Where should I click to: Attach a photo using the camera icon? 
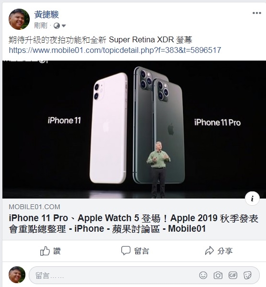(218, 275)
